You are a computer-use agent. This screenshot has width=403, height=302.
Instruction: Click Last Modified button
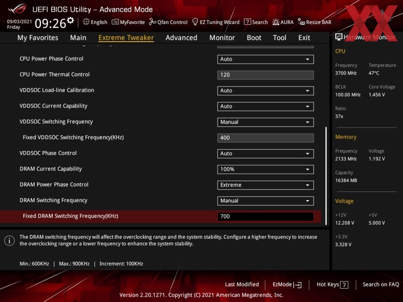pyautogui.click(x=242, y=284)
